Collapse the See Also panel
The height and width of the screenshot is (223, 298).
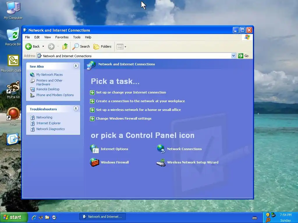click(76, 66)
